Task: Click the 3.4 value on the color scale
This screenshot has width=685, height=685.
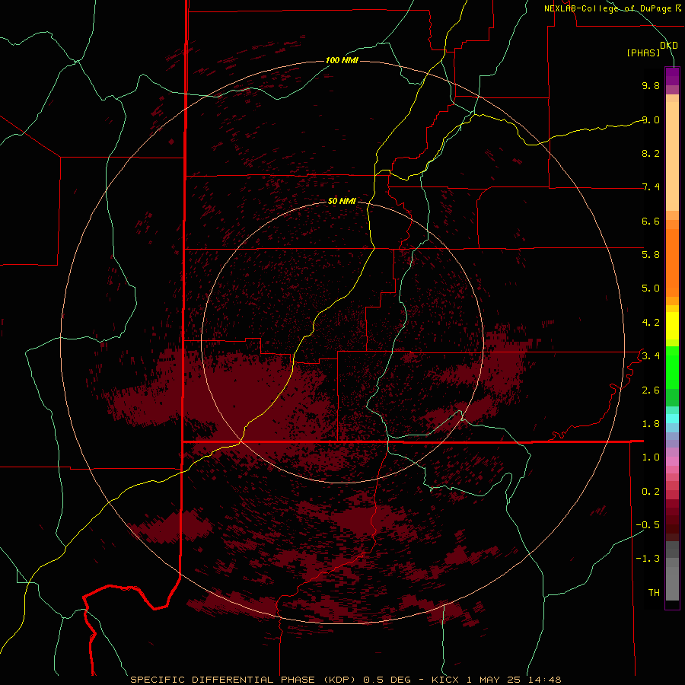Action: click(x=651, y=356)
